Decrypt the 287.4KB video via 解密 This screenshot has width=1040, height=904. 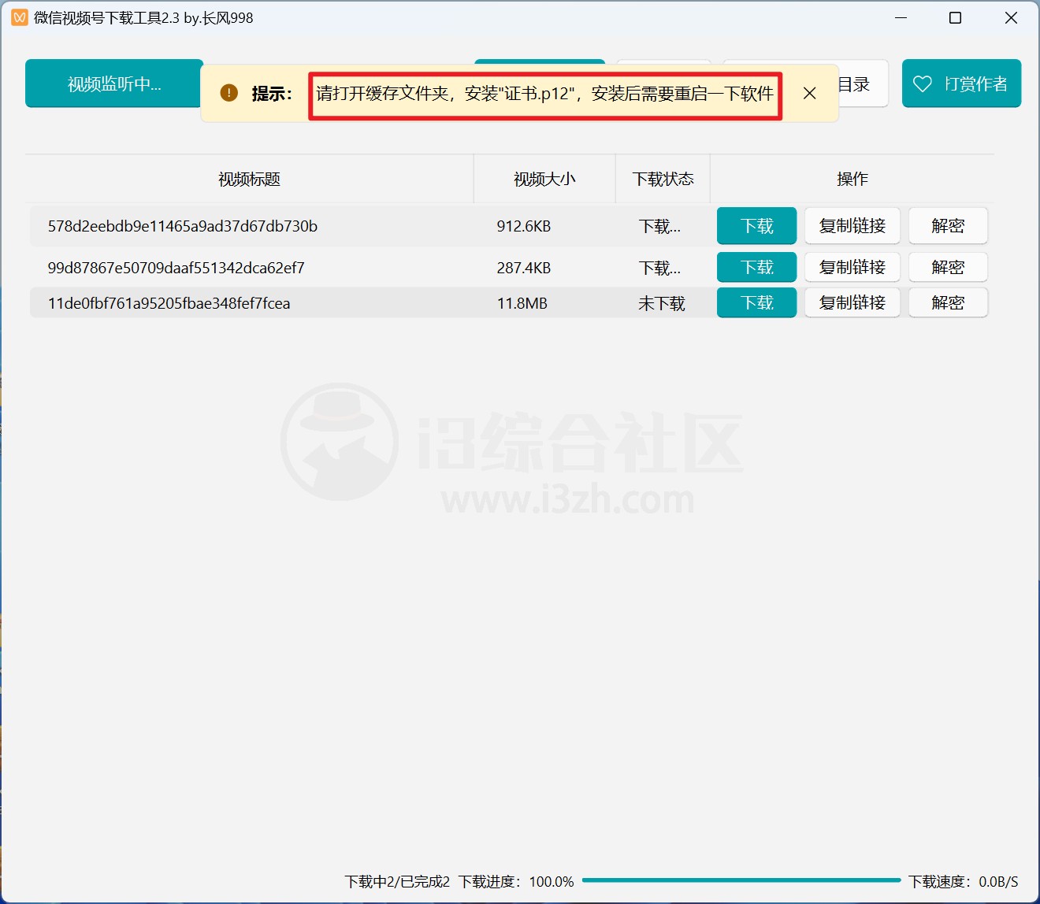tap(947, 267)
